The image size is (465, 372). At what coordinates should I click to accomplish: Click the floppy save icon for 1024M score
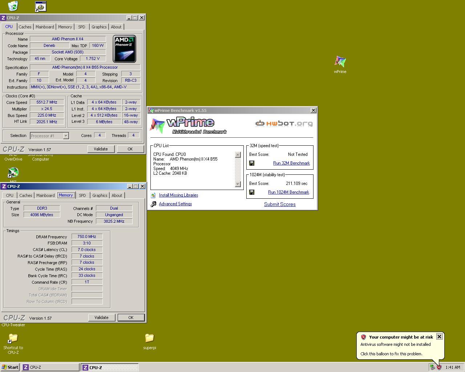coord(252,192)
